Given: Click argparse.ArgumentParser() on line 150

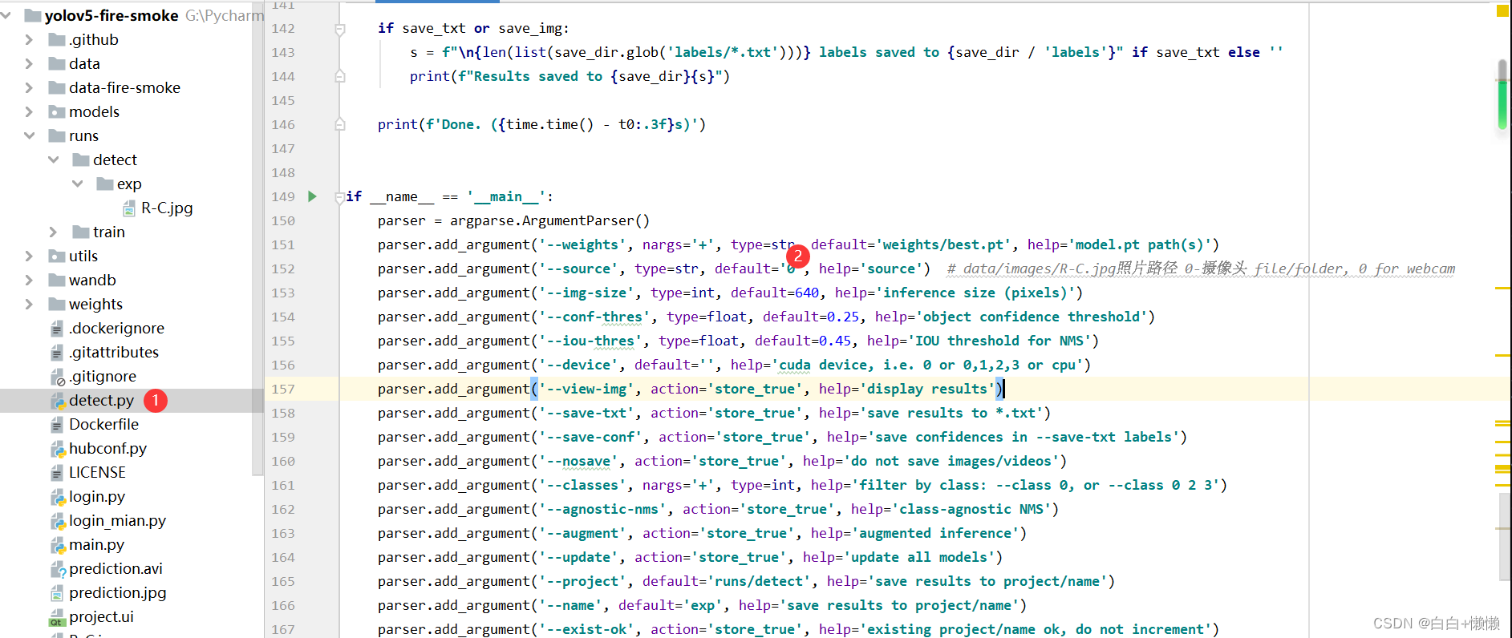Looking at the screenshot, I should pos(550,220).
